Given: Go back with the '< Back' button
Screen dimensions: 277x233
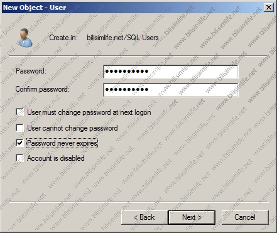Looking at the screenshot, I should [144, 217].
